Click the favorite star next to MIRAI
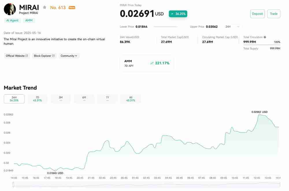This screenshot has height=191, width=289. coord(45,7)
